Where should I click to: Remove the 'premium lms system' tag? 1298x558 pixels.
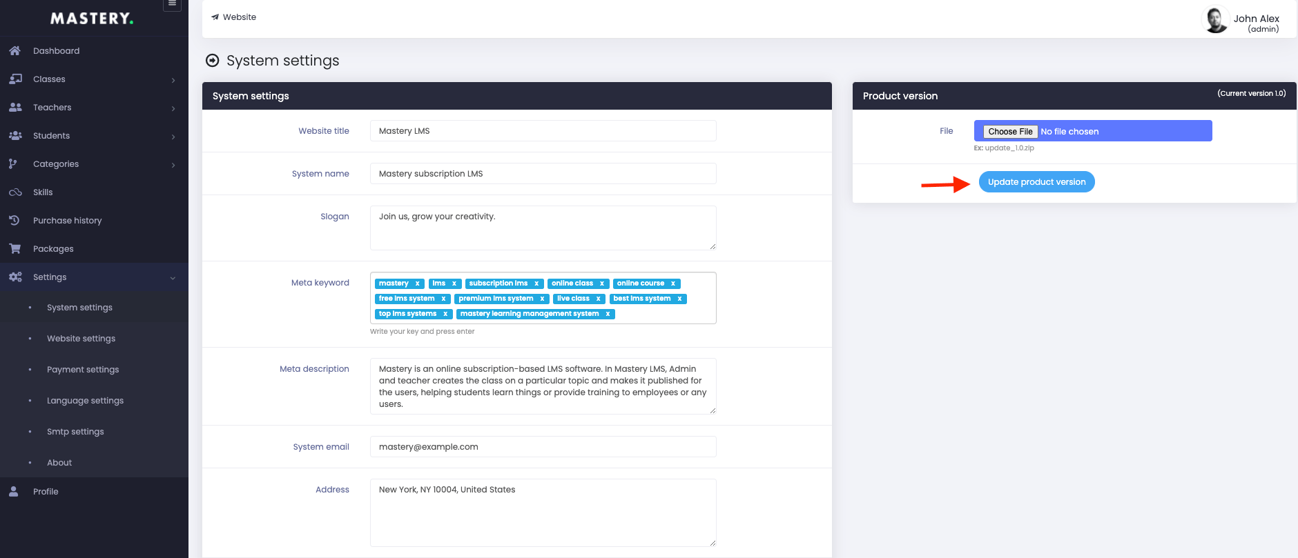(x=542, y=299)
